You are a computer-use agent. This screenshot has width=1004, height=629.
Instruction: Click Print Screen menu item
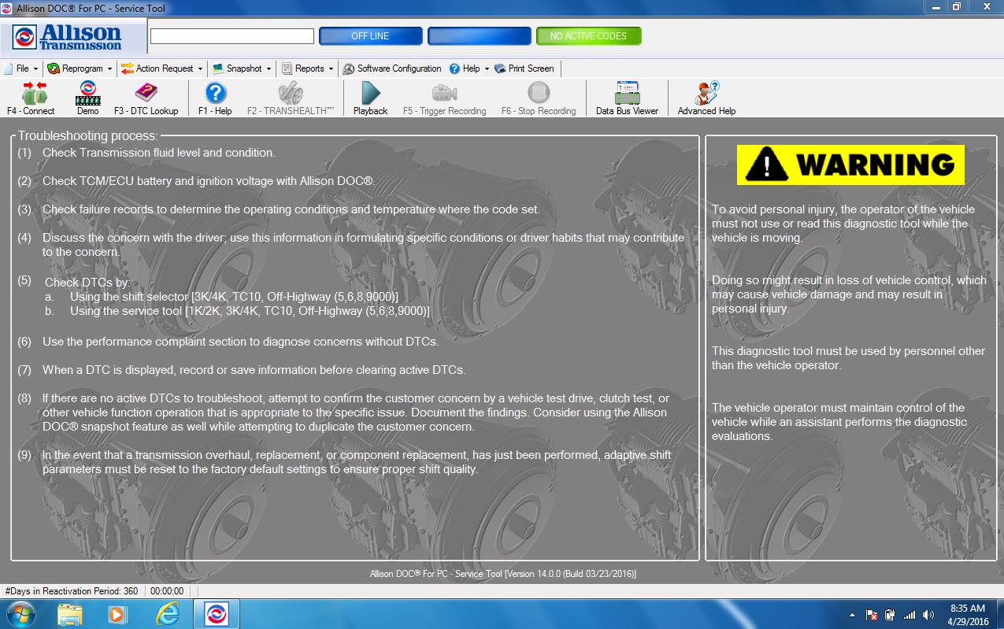pos(524,68)
